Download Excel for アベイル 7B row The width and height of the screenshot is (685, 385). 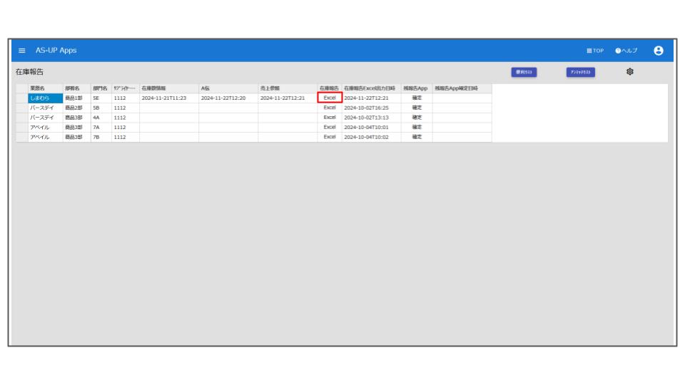click(x=330, y=137)
